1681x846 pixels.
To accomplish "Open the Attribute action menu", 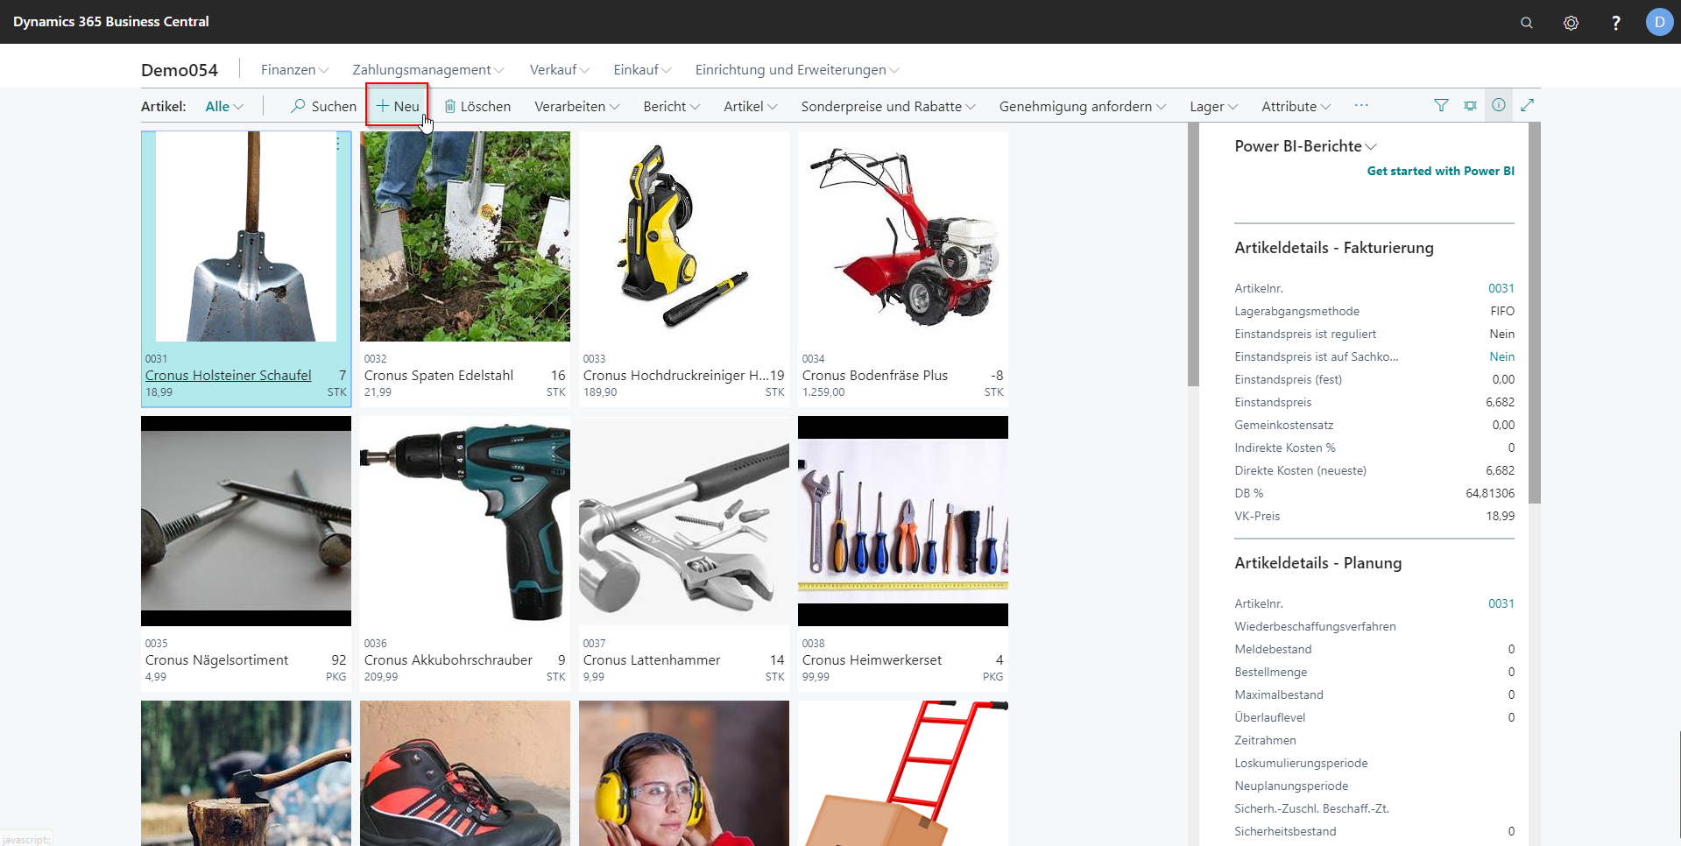I will point(1296,106).
